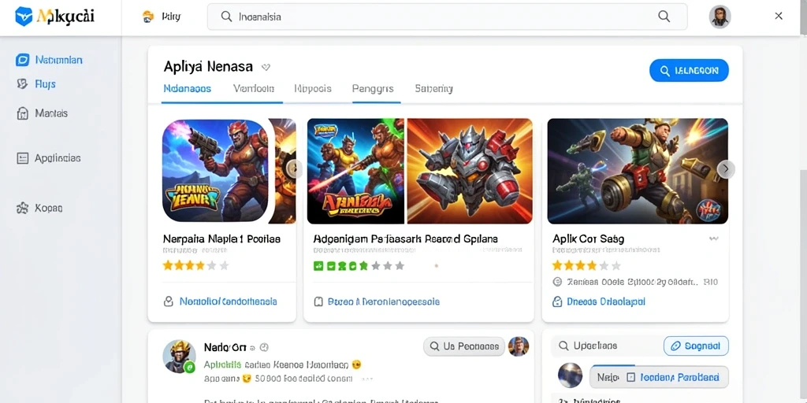Screen dimensions: 807x403
Task: Open the user profile avatar
Action: [x=720, y=17]
